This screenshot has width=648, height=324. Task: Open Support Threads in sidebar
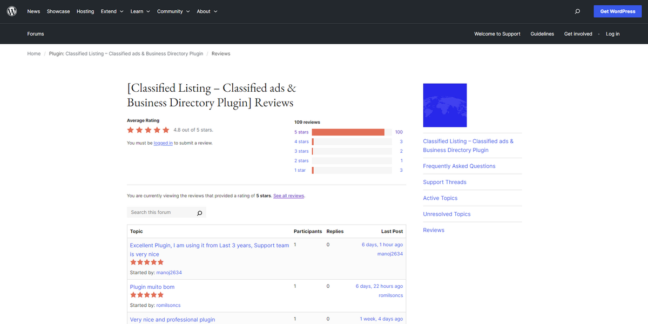(444, 182)
